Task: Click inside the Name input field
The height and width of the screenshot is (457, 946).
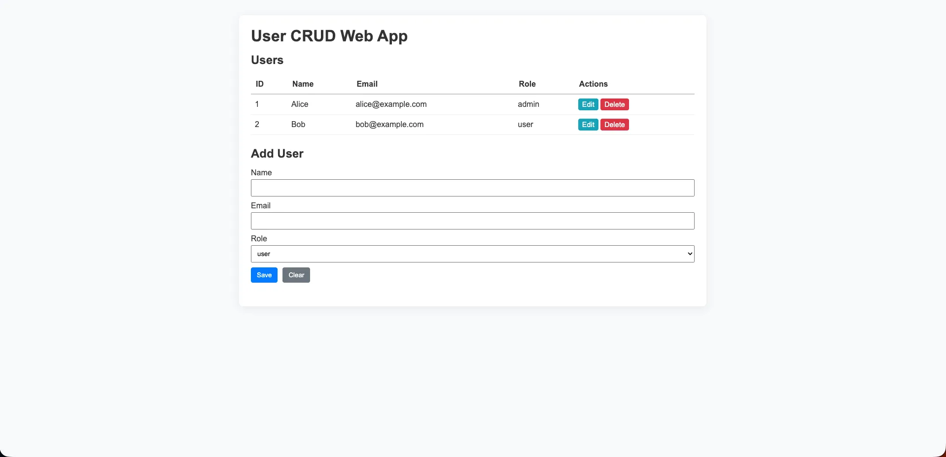Action: 472,188
